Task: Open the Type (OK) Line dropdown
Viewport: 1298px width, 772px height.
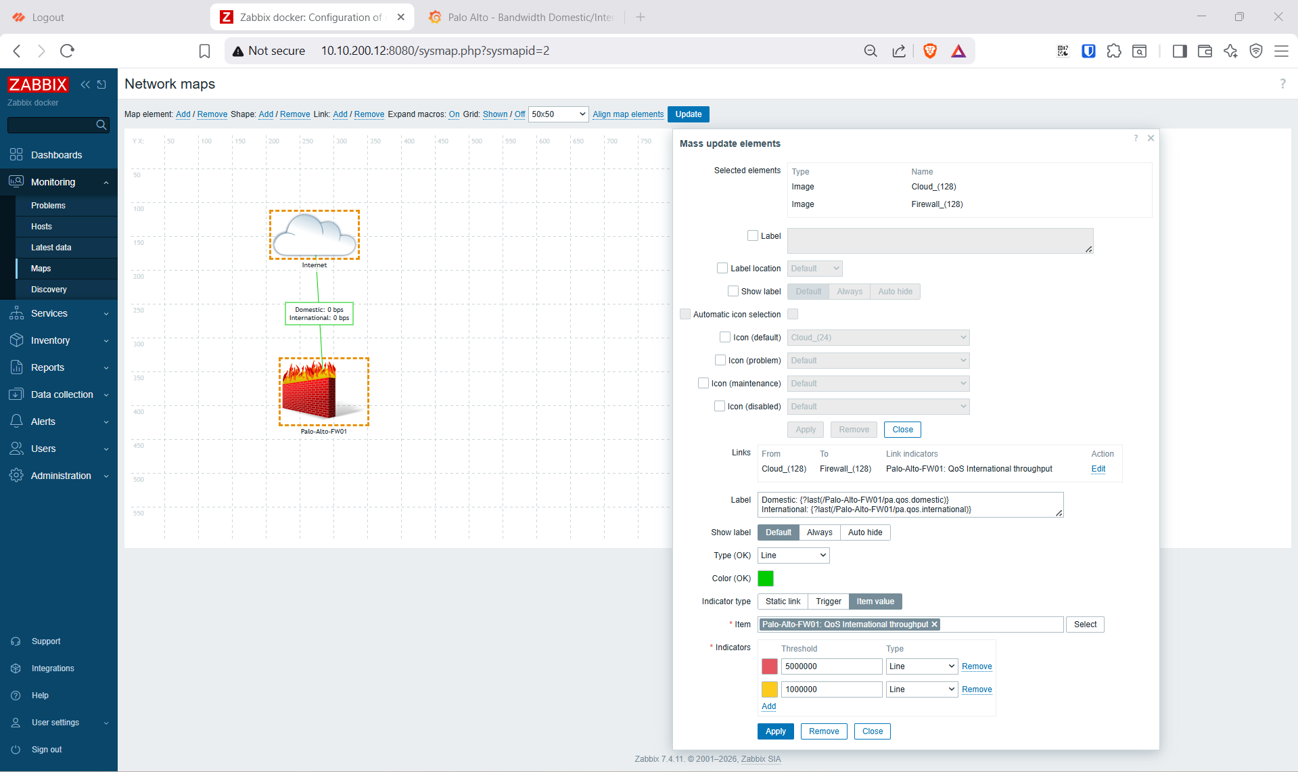Action: [793, 555]
